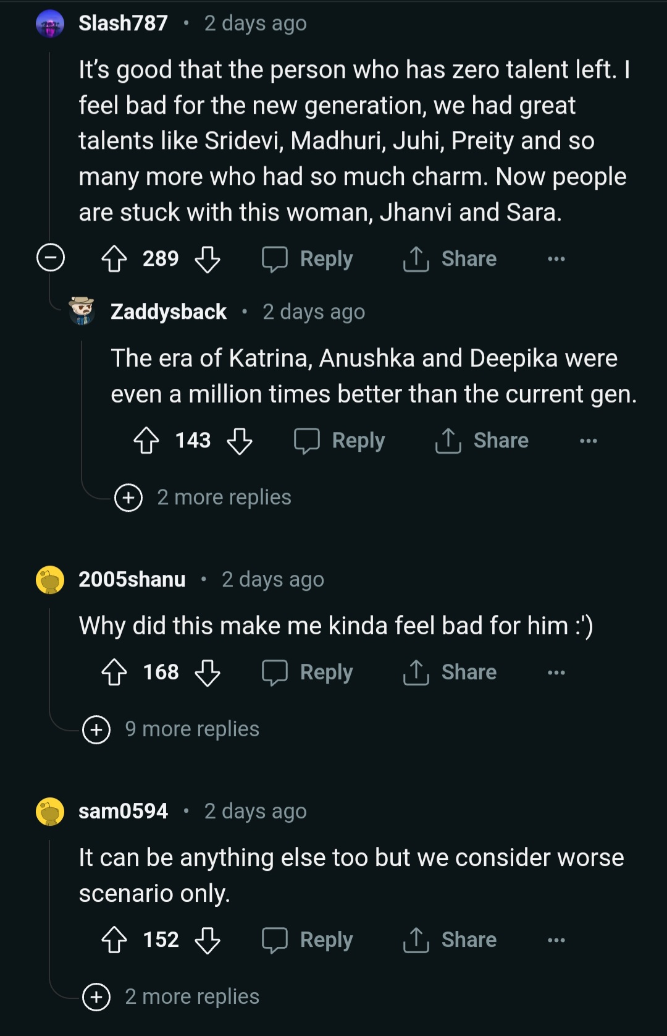
Task: Upvote Slash787's comment
Action: pos(114,259)
